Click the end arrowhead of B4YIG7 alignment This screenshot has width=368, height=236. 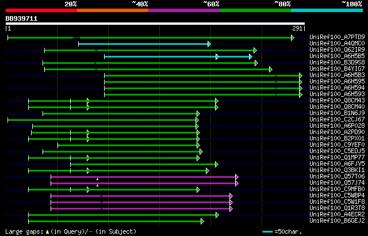271,69
